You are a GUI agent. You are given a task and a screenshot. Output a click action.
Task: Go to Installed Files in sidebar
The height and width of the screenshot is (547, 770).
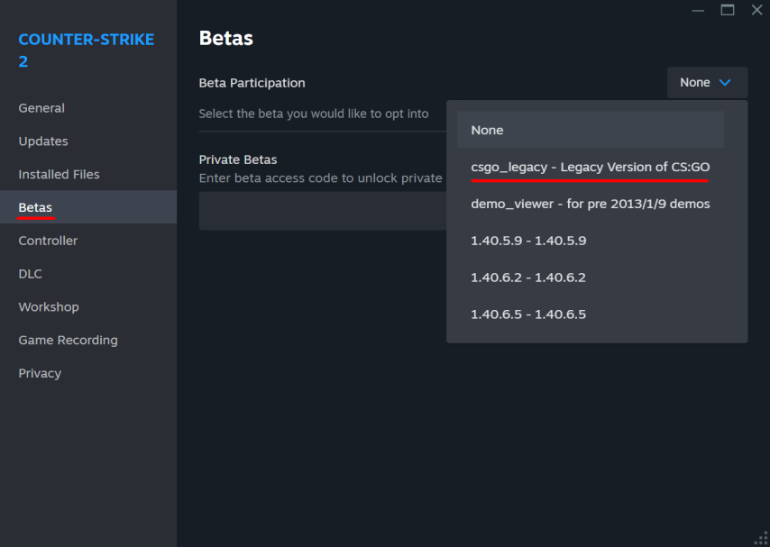[59, 175]
